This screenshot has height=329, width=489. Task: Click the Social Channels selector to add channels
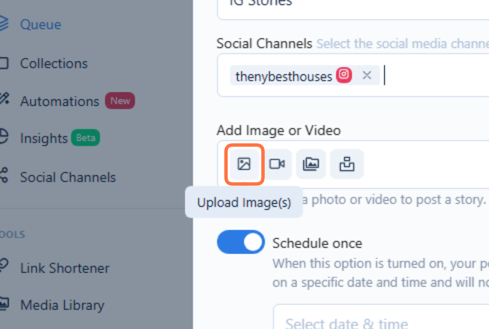click(x=425, y=75)
